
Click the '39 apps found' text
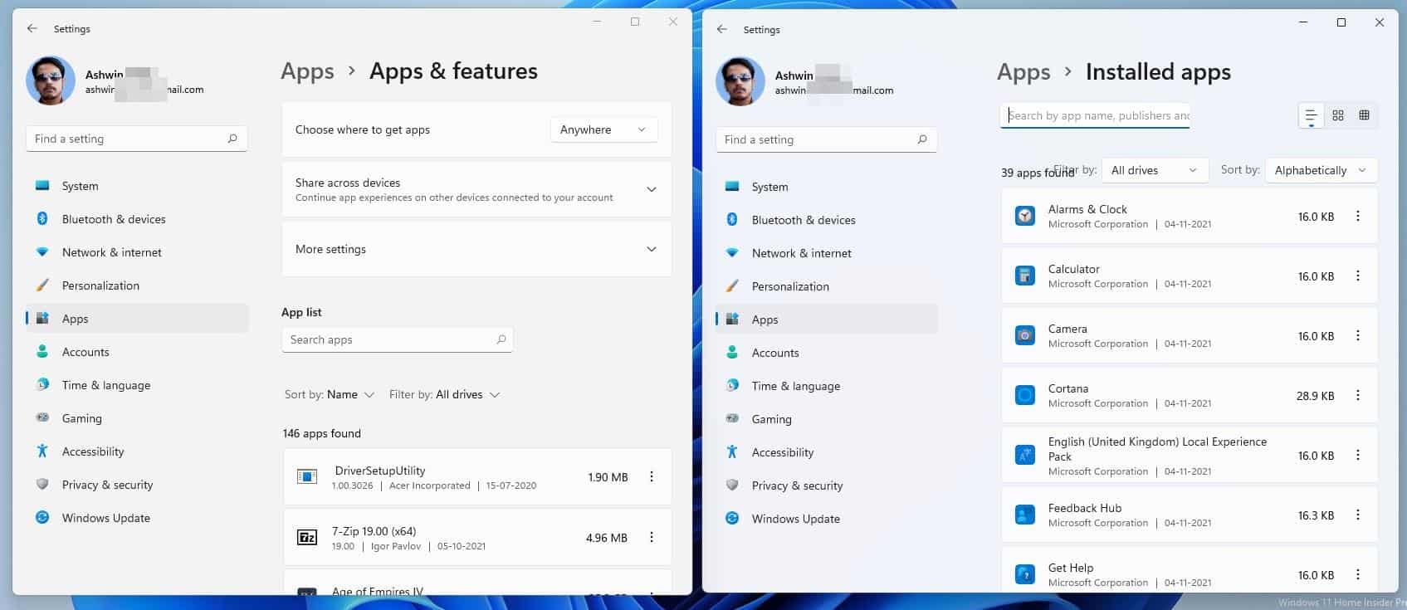coord(1038,173)
